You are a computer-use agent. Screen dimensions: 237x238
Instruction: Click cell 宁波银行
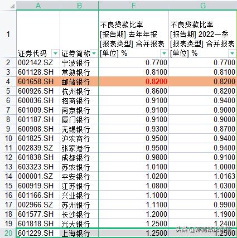click(79, 62)
